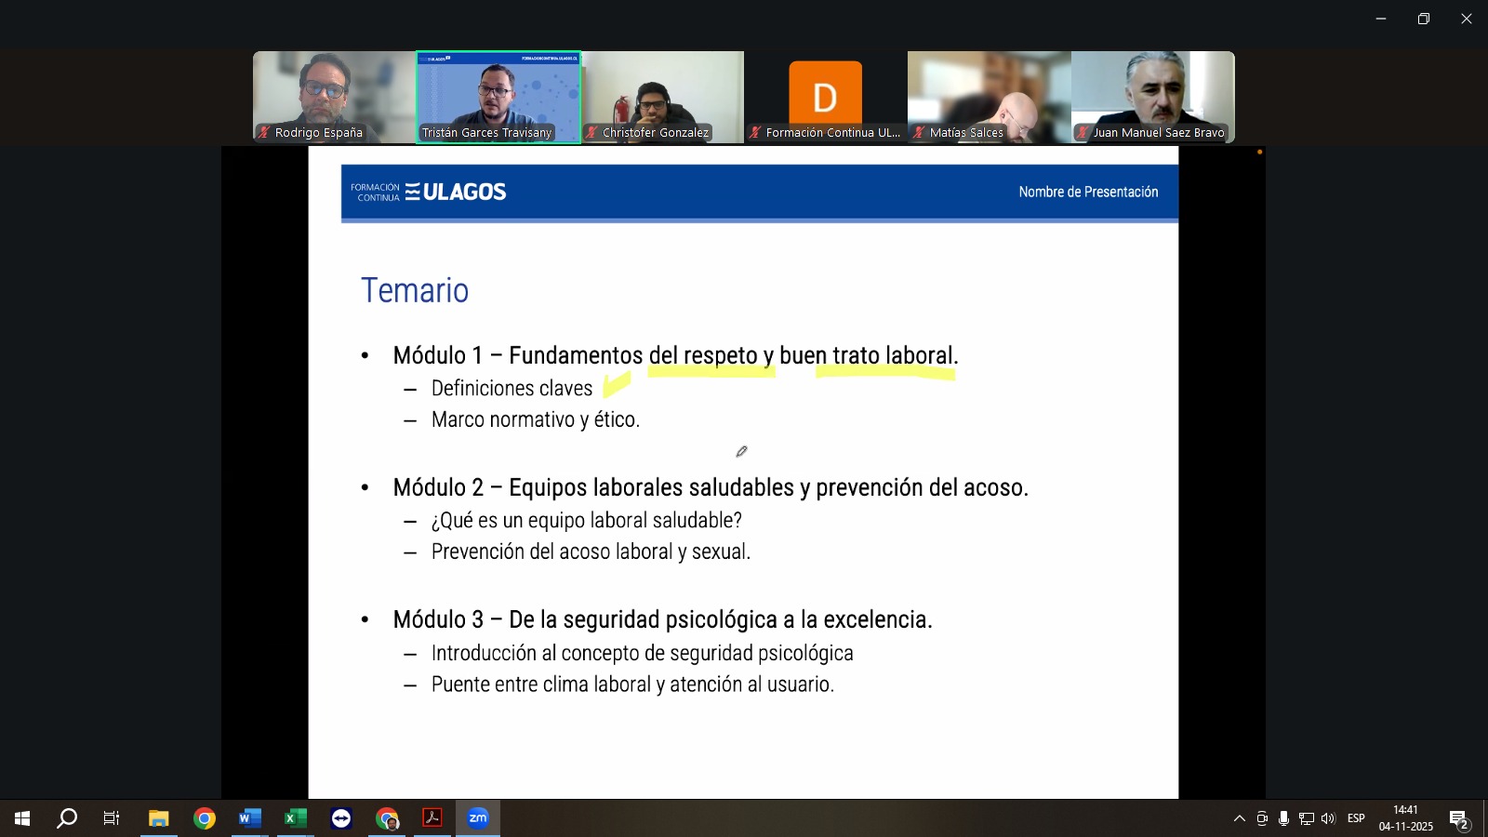Open Windows search magnifier icon
Image resolution: width=1488 pixels, height=837 pixels.
coord(67,818)
